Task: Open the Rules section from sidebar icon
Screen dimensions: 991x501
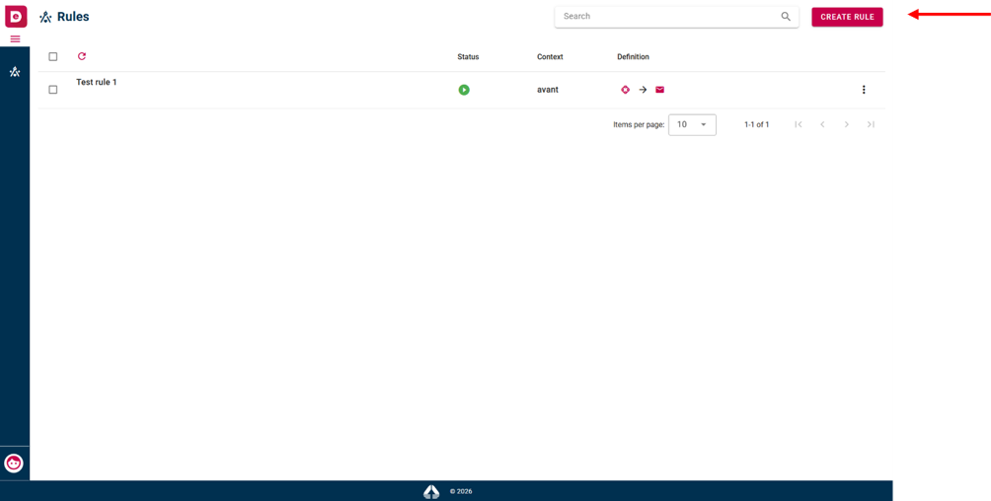Action: point(15,72)
